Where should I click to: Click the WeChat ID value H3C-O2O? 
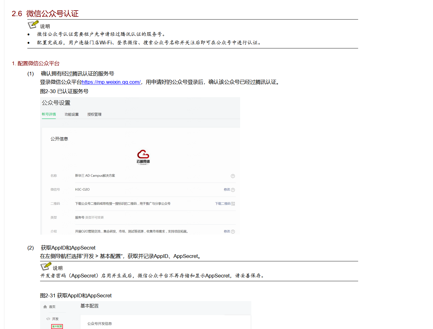[x=82, y=190]
